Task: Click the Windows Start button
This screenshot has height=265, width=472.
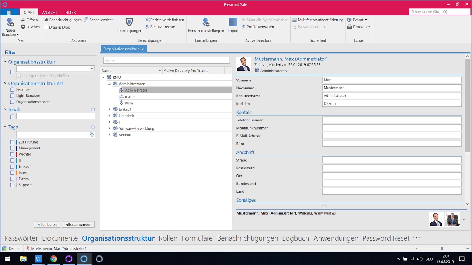Action: tap(7, 259)
